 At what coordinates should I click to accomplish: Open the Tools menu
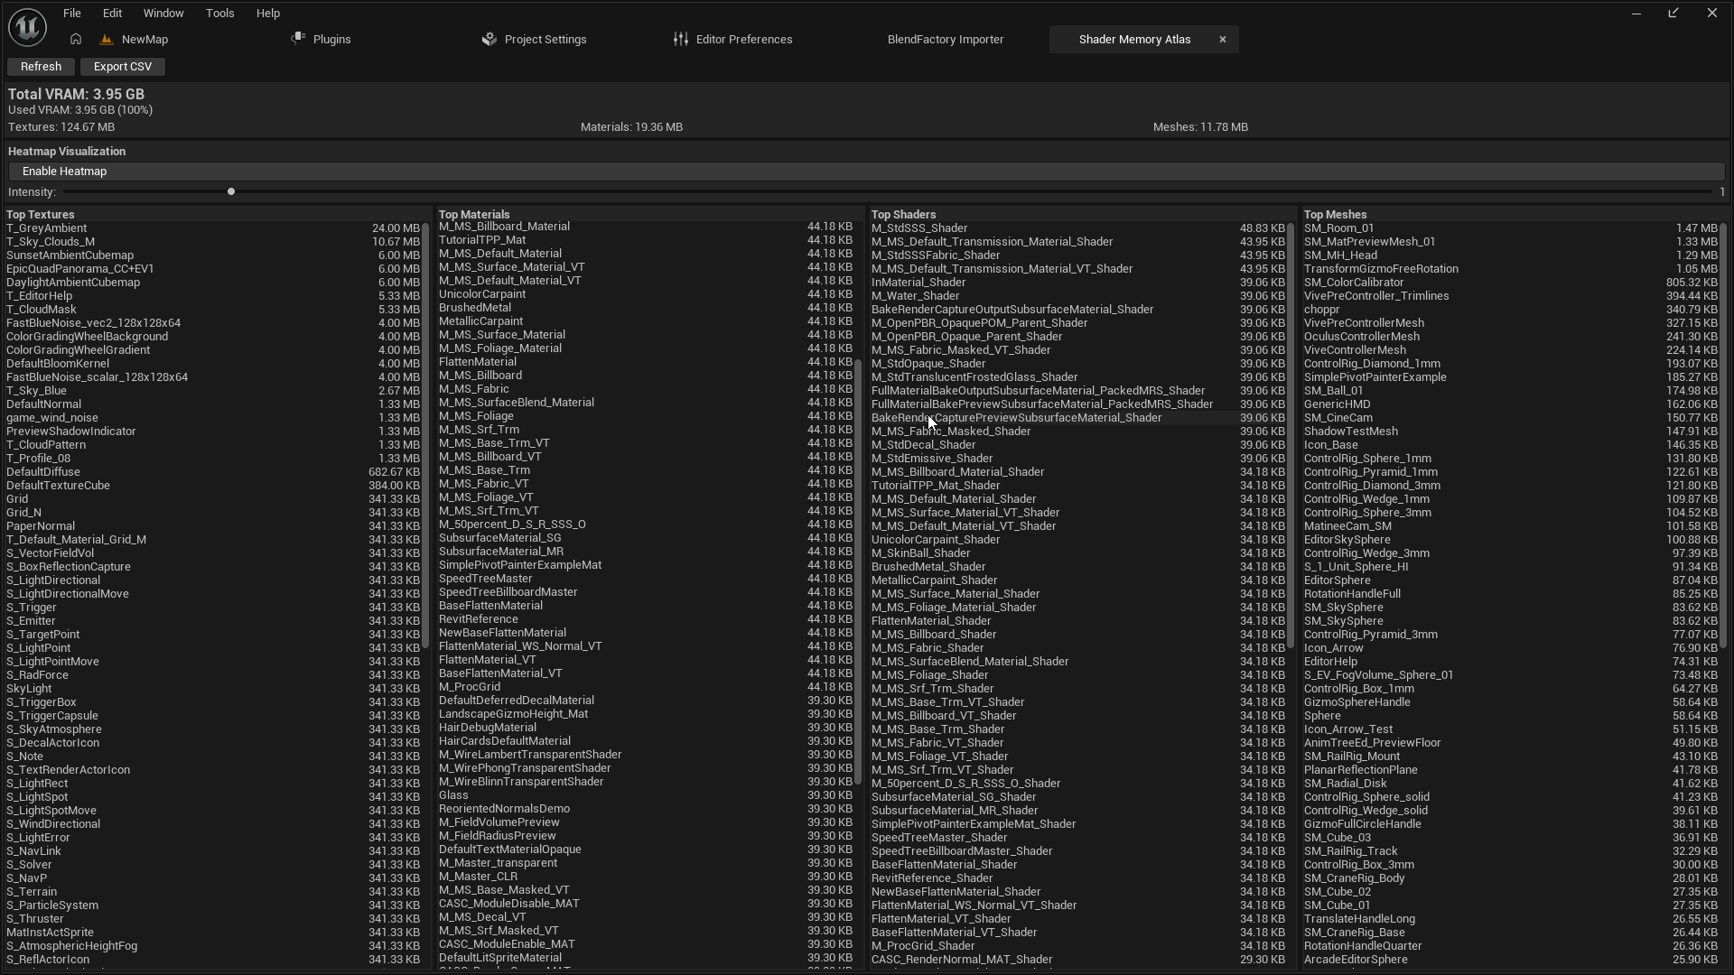219,14
